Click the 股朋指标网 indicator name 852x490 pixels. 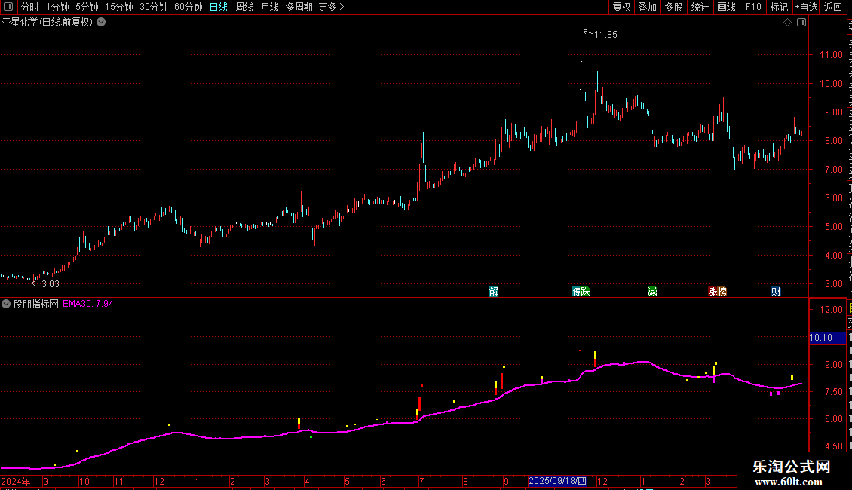(36, 304)
